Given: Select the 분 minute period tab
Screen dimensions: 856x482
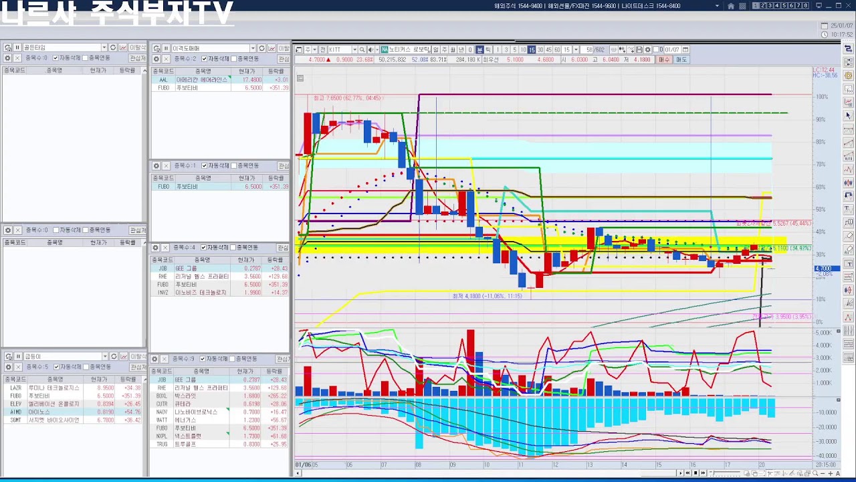Looking at the screenshot, I should coord(479,50).
